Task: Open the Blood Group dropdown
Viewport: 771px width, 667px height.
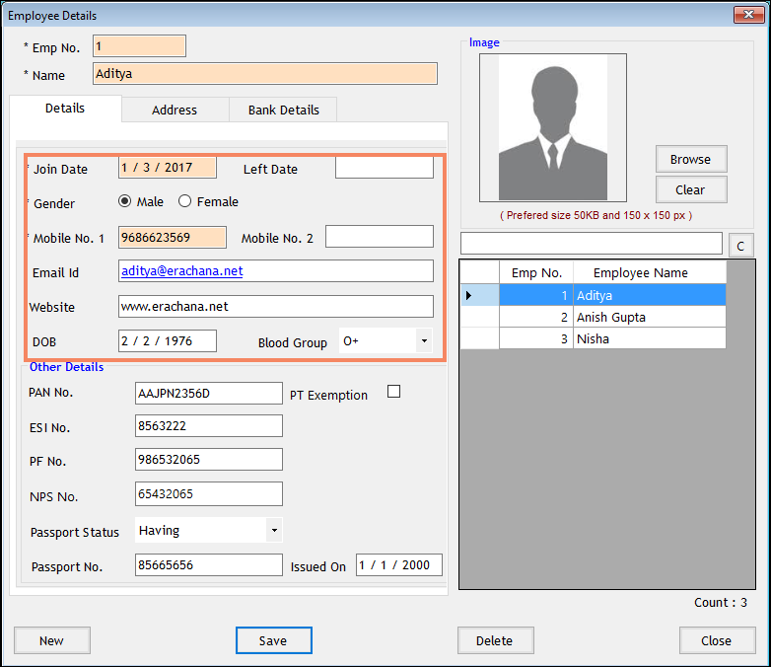Action: coord(424,340)
